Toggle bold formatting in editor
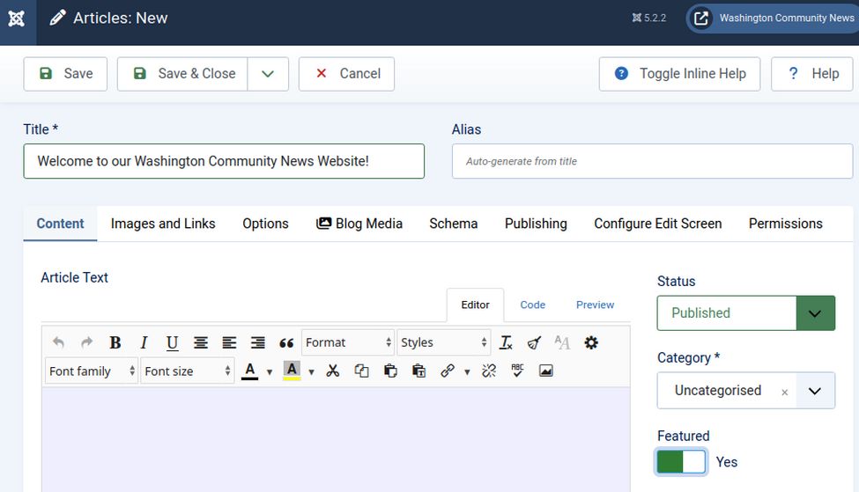The image size is (859, 492). coord(115,342)
